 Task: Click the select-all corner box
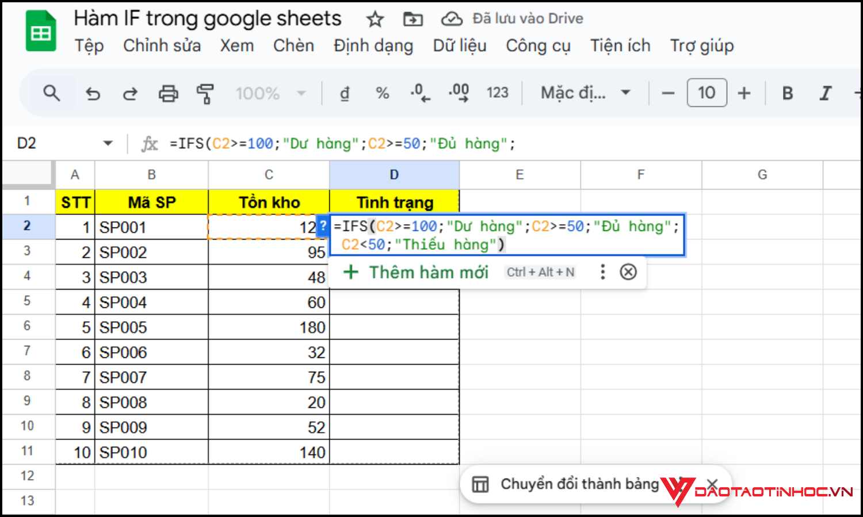(x=28, y=175)
